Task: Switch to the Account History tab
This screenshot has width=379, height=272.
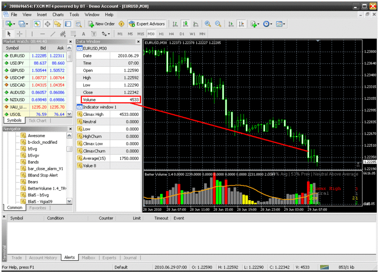Action: 43,258
